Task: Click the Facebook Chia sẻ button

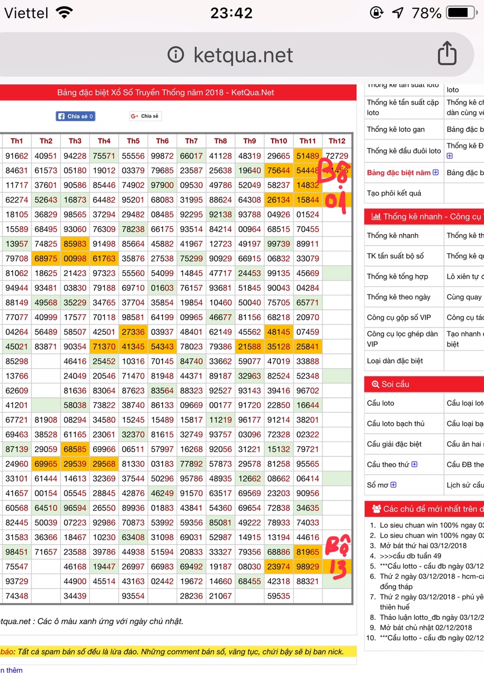Action: pyautogui.click(x=76, y=116)
